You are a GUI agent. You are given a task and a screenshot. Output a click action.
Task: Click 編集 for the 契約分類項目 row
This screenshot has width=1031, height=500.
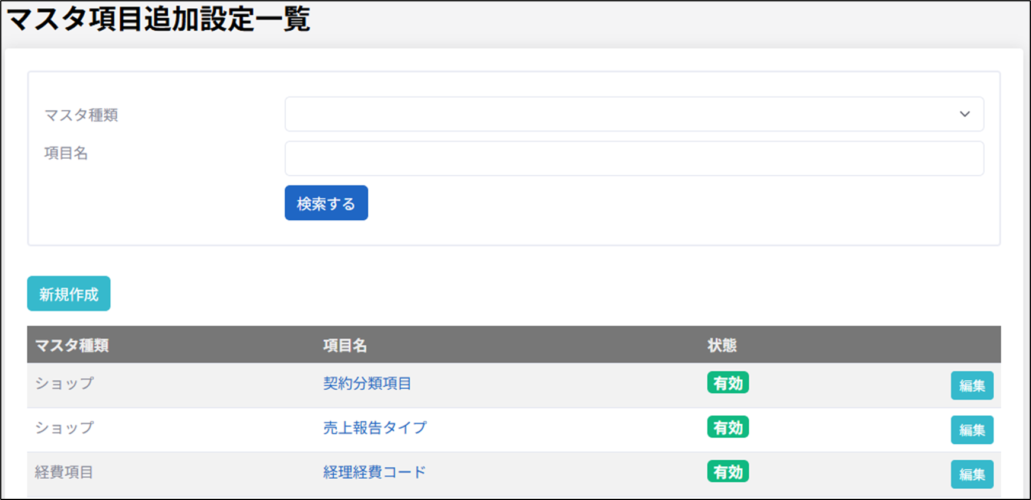[972, 386]
